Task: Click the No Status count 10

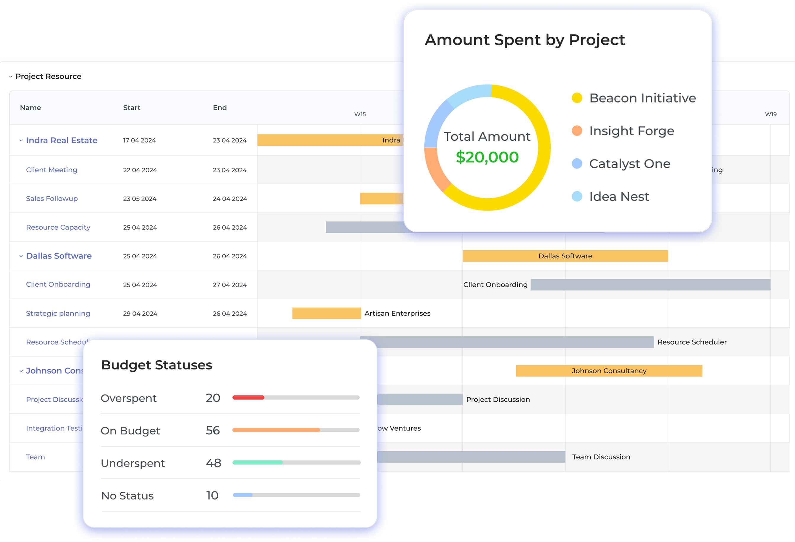Action: [x=212, y=495]
